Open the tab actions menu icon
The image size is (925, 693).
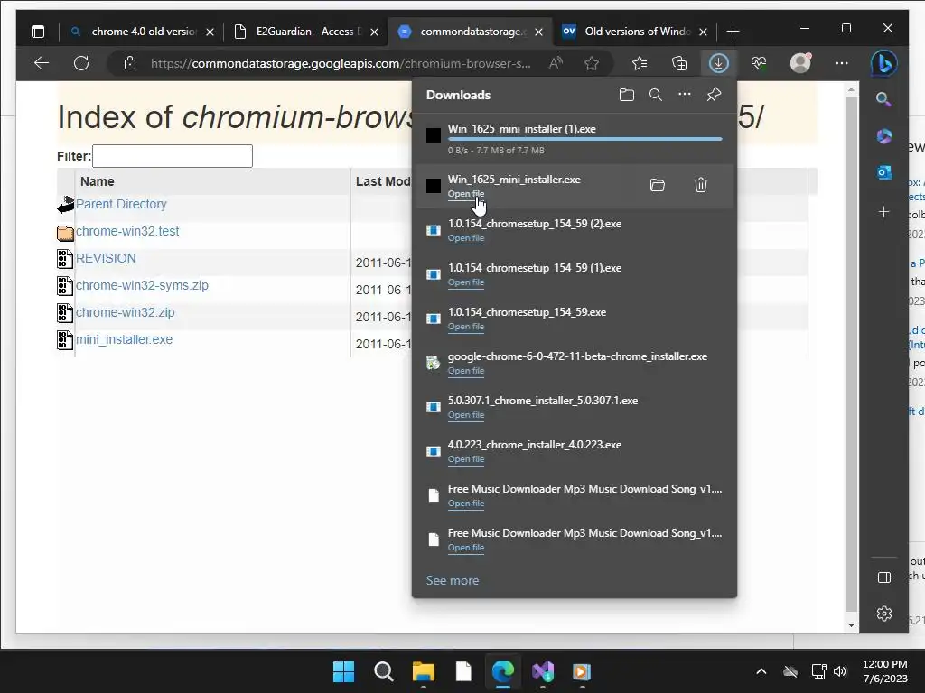38,32
